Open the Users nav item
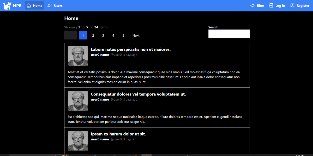313x156 pixels. click(x=55, y=5)
